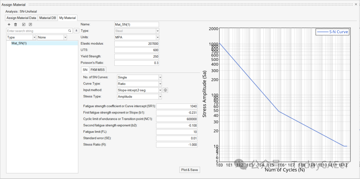Select the FKM MSS tab
Image resolution: width=360 pixels, height=179 pixels.
pos(98,70)
